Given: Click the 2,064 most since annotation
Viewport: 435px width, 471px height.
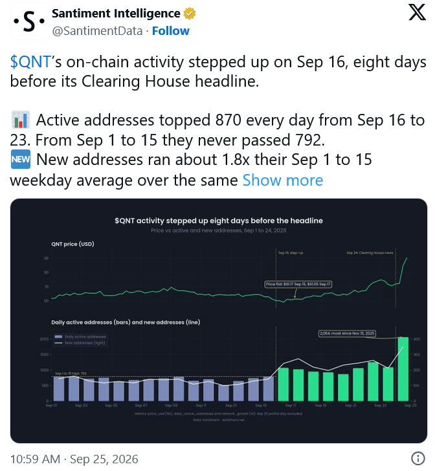Looking at the screenshot, I should click(347, 333).
